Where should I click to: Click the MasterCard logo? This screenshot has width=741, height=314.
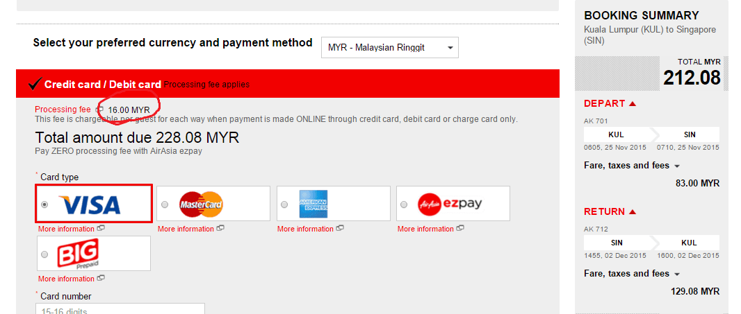[x=201, y=204]
